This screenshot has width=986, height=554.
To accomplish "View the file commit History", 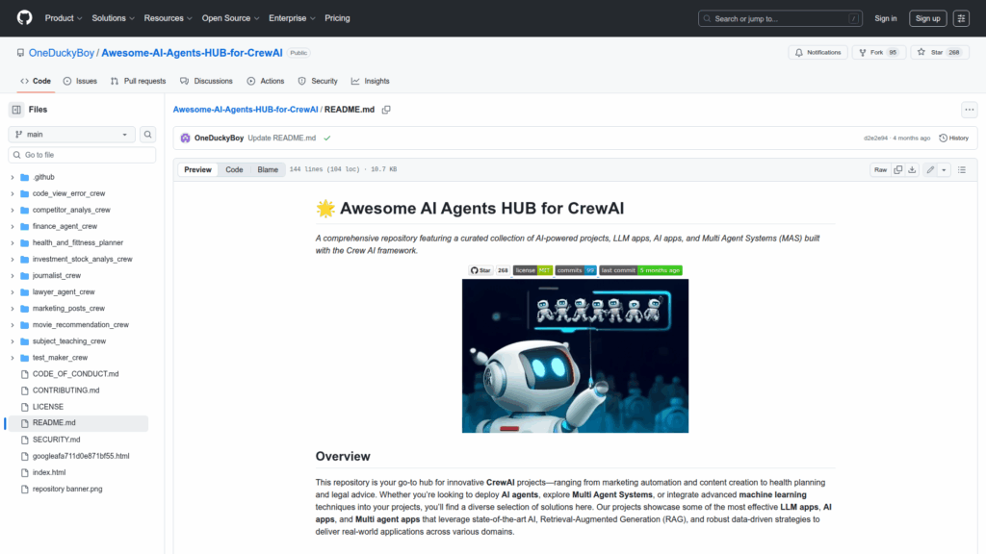I will tap(954, 138).
